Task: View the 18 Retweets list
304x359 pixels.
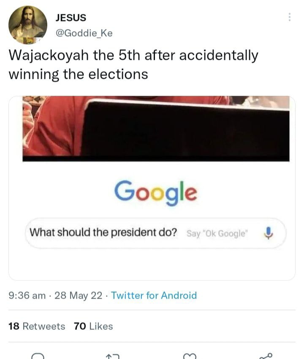Action: pos(37,326)
